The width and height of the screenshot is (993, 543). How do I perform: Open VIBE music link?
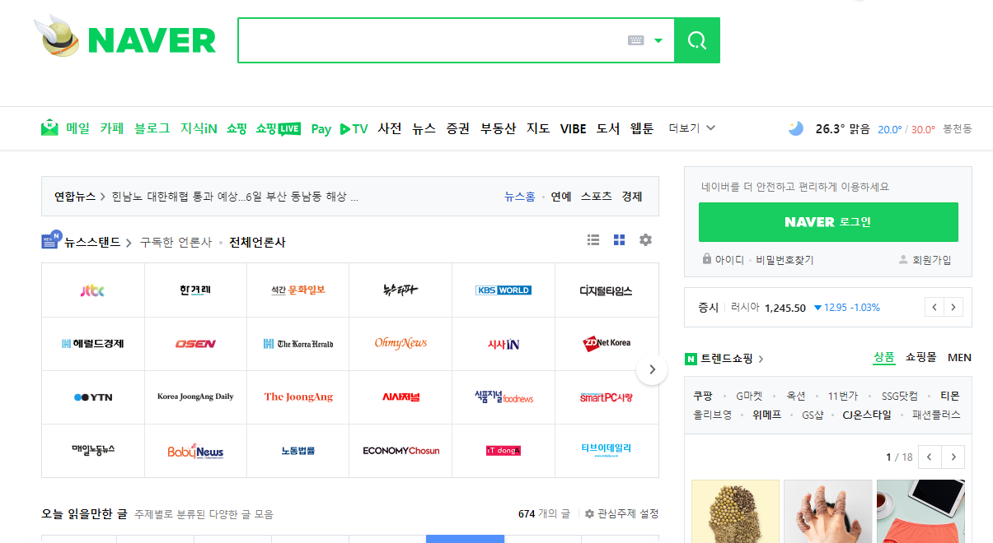(573, 128)
